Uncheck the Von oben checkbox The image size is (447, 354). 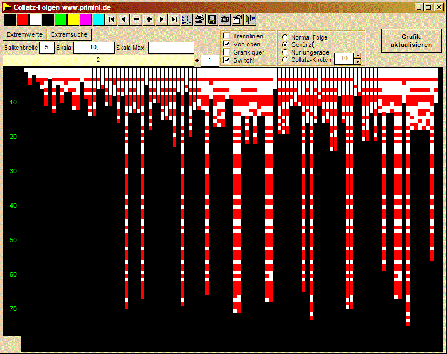[x=226, y=44]
